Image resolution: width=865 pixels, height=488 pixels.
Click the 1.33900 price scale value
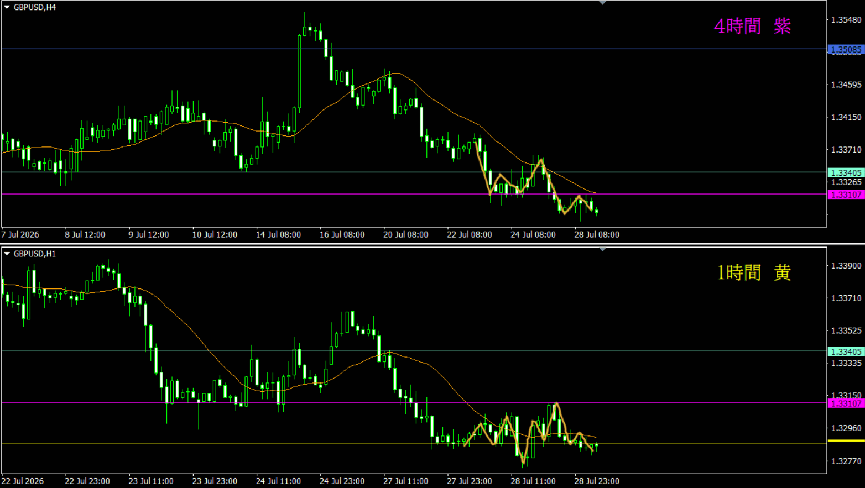coord(846,266)
